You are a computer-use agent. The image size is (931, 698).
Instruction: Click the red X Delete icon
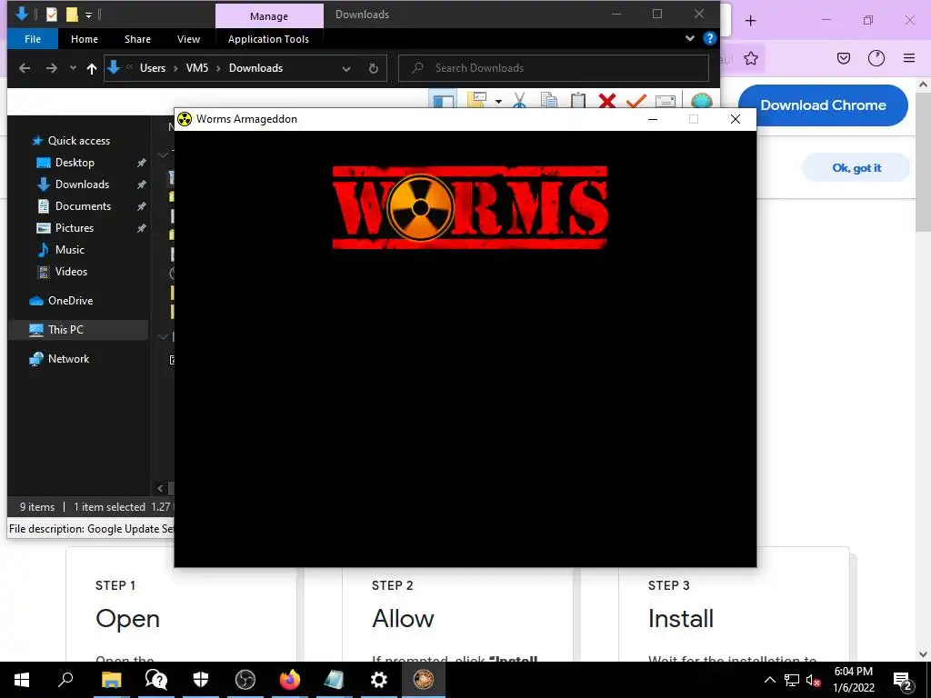coord(606,100)
